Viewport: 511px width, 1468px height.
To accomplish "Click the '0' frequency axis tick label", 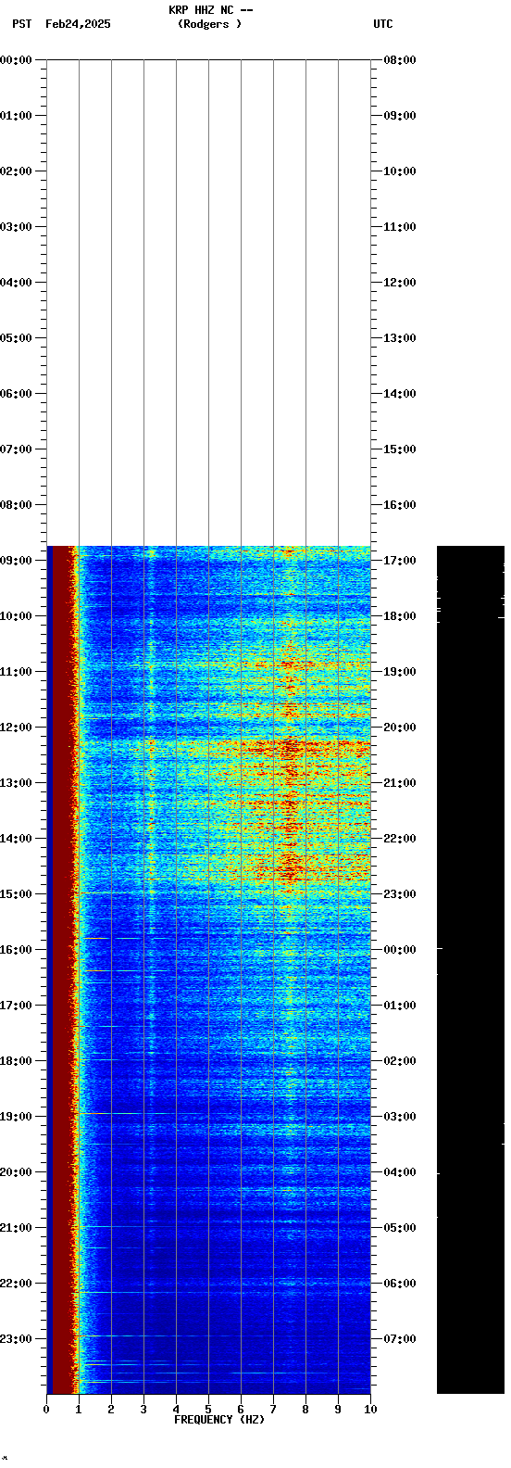I will (46, 1410).
